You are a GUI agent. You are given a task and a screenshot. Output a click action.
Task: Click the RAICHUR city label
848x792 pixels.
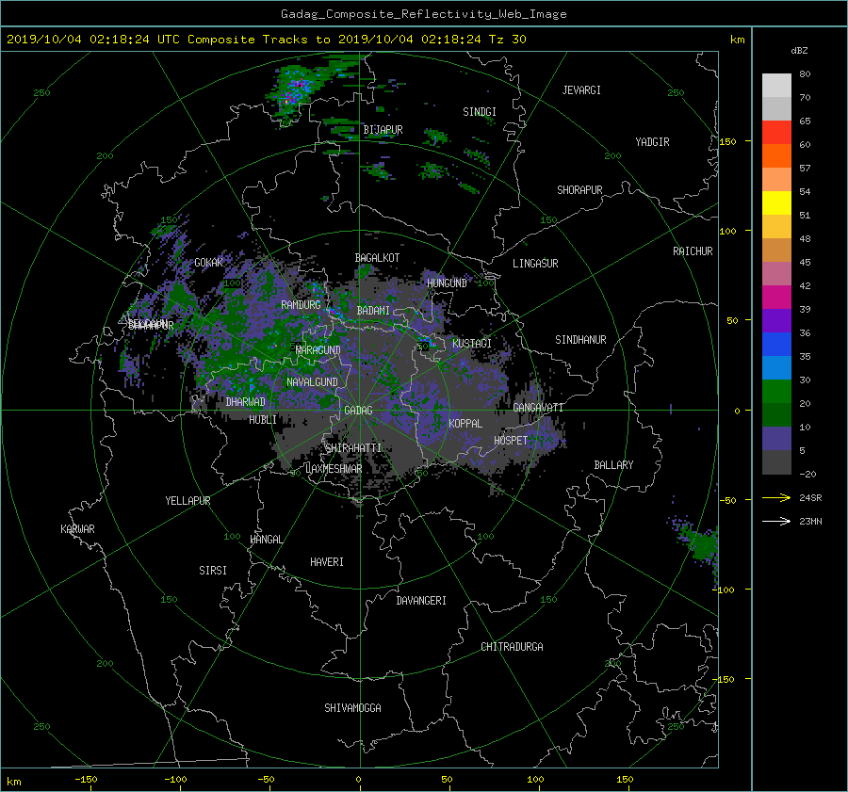693,251
